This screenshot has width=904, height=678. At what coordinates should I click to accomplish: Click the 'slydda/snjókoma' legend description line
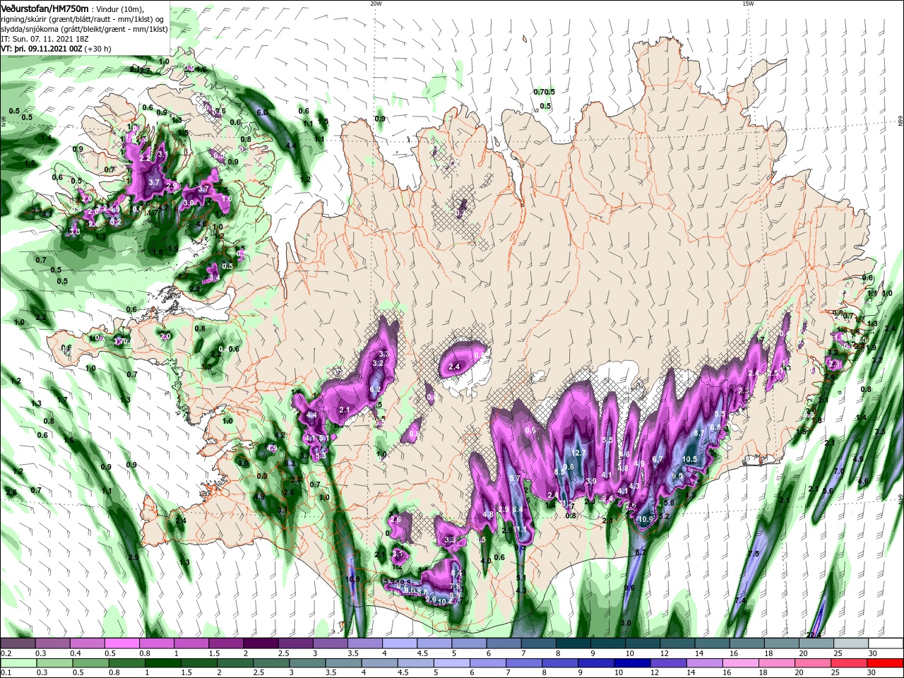pyautogui.click(x=83, y=29)
